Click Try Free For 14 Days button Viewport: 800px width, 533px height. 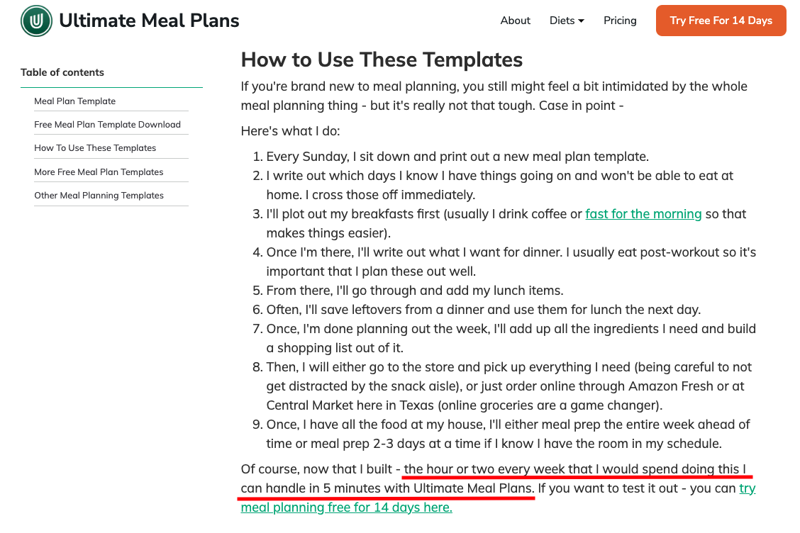click(x=721, y=21)
